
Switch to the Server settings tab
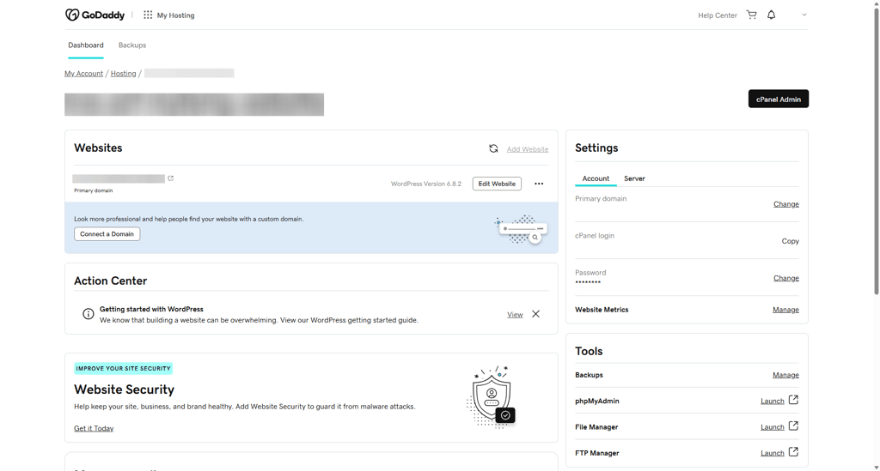[x=634, y=178]
